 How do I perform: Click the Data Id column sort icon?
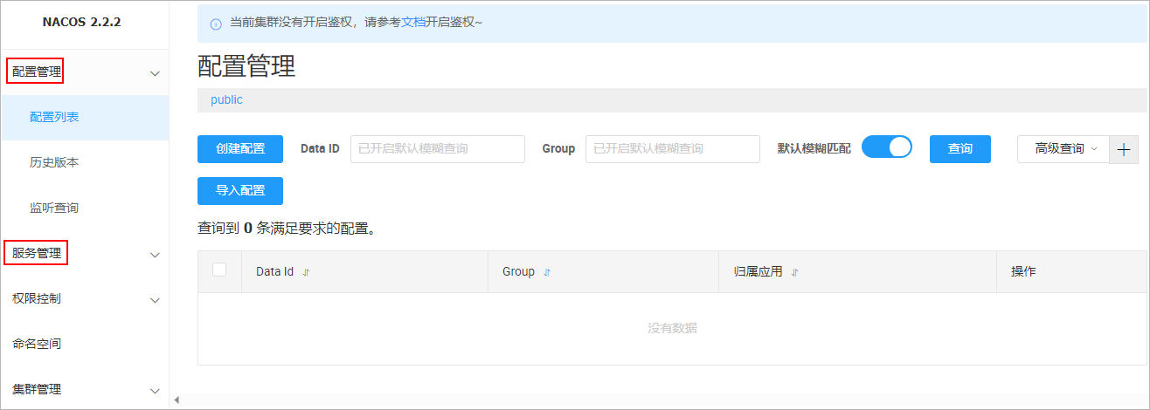tap(306, 272)
